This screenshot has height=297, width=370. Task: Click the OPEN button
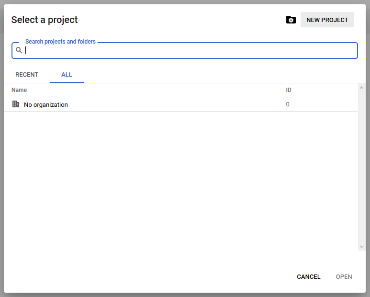click(x=344, y=277)
